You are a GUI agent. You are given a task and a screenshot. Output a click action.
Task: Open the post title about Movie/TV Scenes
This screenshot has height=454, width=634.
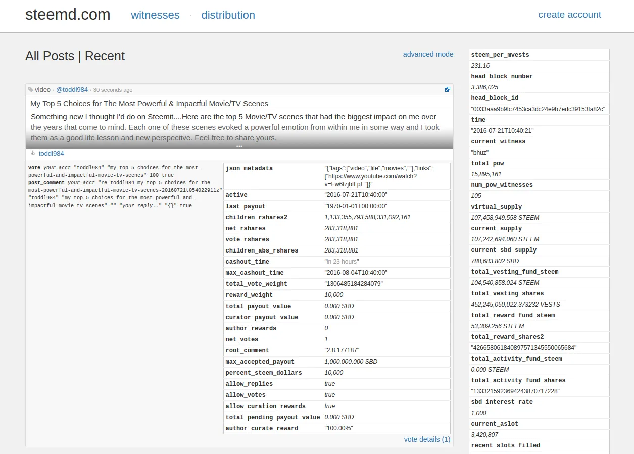point(149,104)
